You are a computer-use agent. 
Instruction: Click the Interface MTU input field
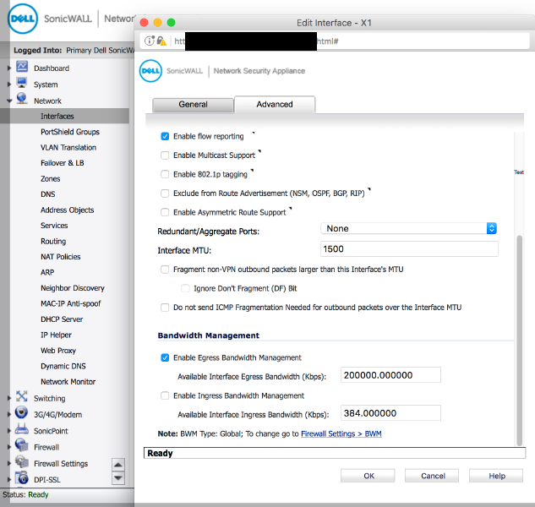(x=380, y=250)
